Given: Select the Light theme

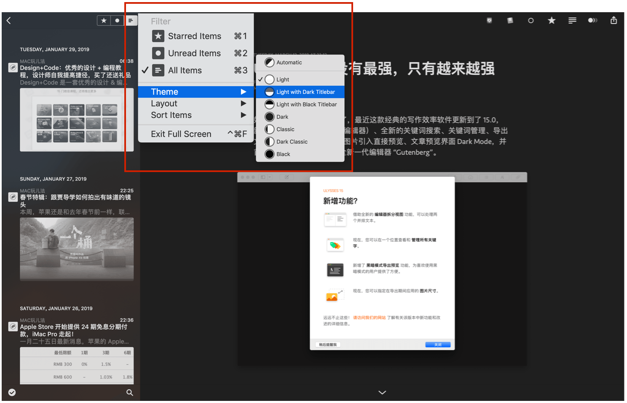Looking at the screenshot, I should coord(300,80).
